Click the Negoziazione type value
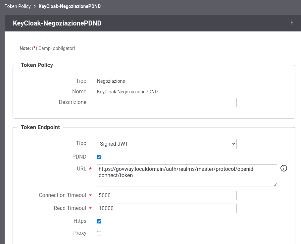The height and width of the screenshot is (244, 301). [111, 81]
